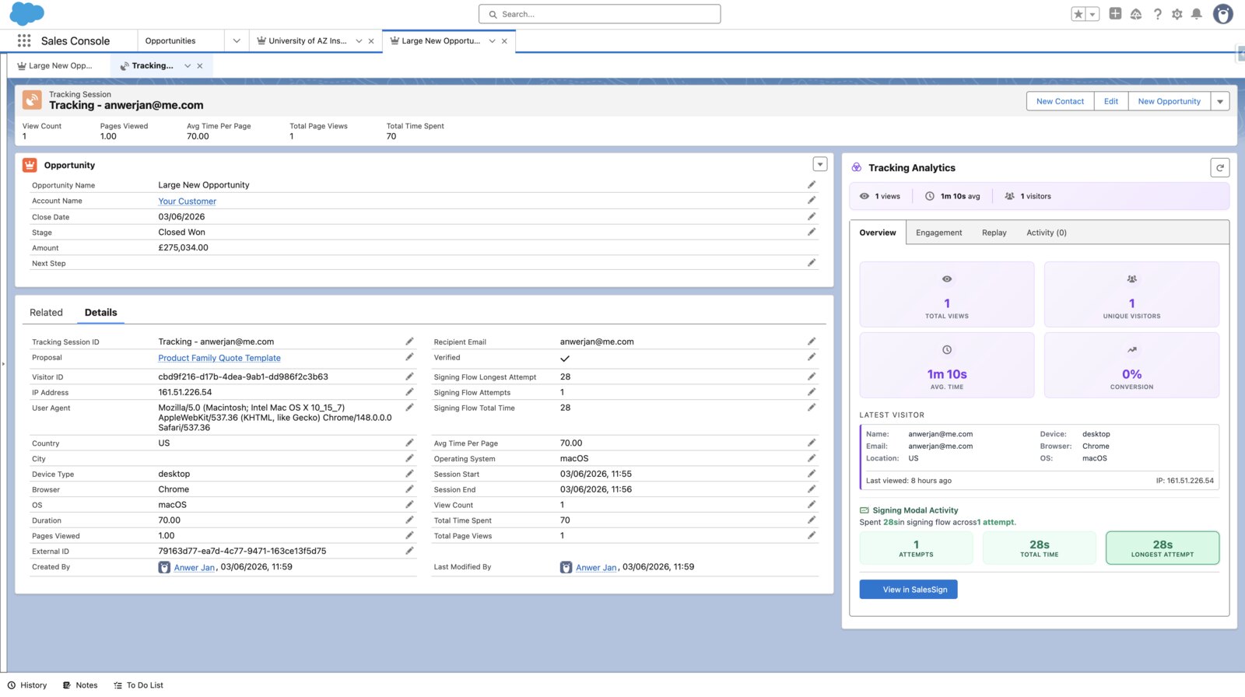The width and height of the screenshot is (1245, 697).
Task: Edit Next Step pencil icon
Action: point(811,263)
